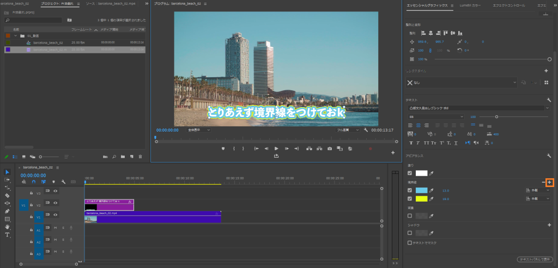Open the Text section wrench settings
Screen dimensions: 558x268
pos(549,100)
